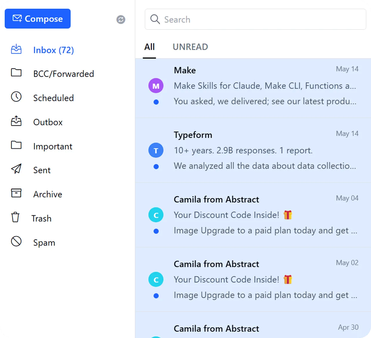Viewport: 371px width, 338px height.
Task: Click unread dot on Make email
Action: click(156, 102)
